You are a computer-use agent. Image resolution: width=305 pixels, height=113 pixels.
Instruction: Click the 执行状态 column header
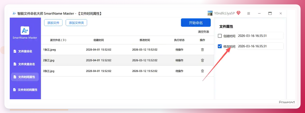coord(179,40)
